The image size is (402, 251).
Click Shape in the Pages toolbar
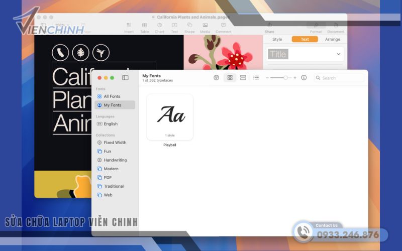point(189,28)
